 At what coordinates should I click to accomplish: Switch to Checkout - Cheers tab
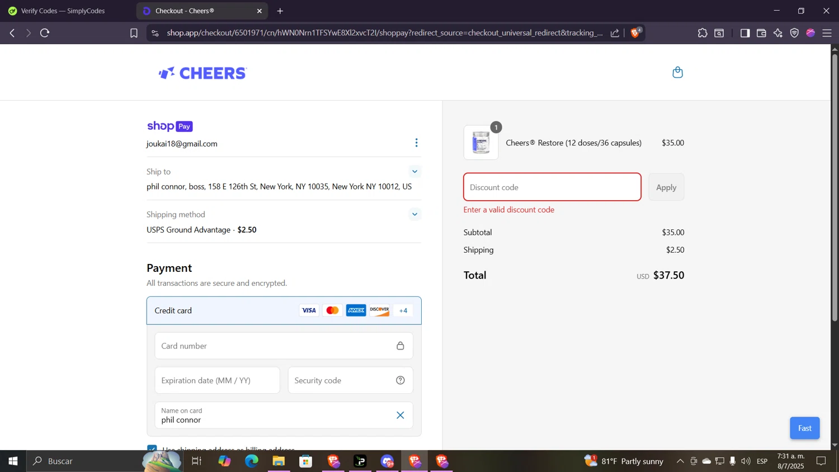[201, 11]
